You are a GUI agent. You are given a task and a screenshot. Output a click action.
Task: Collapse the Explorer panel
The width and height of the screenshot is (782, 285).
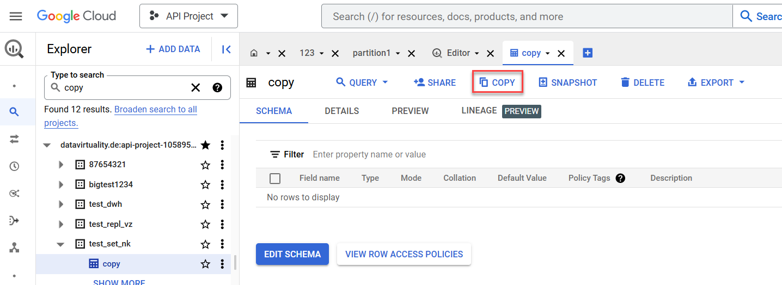(227, 49)
